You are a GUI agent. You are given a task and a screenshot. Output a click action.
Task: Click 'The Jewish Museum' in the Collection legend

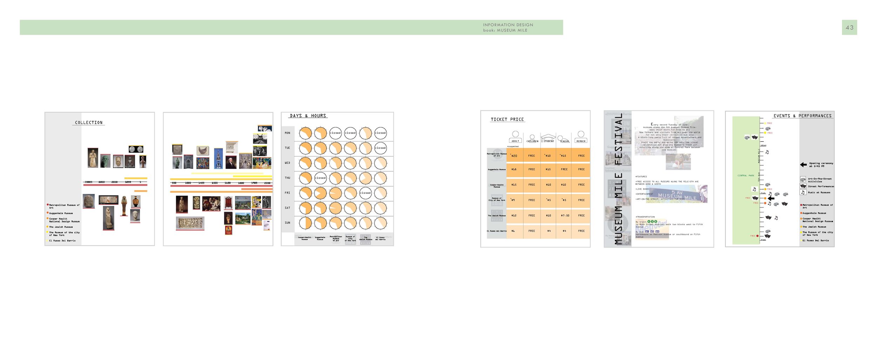tap(61, 227)
